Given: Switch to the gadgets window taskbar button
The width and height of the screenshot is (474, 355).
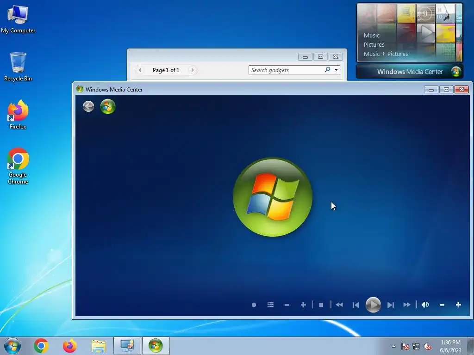Looking at the screenshot, I should pyautogui.click(x=127, y=346).
